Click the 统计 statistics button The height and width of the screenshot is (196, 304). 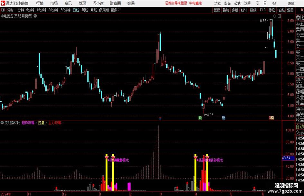coord(244,10)
